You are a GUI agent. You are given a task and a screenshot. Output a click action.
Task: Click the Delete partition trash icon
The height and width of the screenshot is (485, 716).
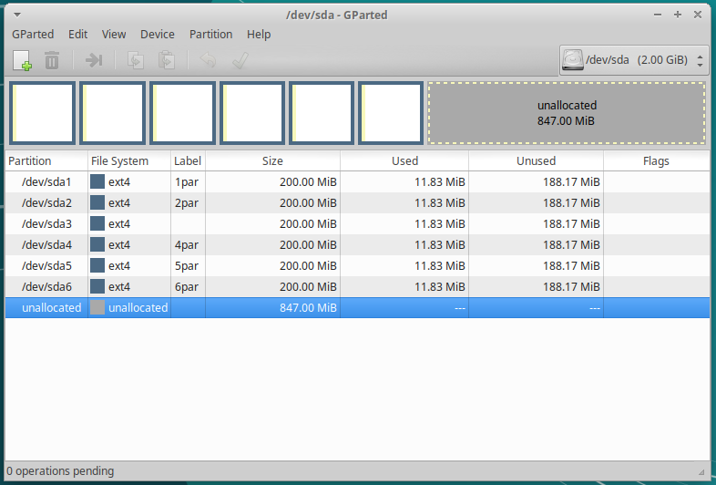(52, 61)
